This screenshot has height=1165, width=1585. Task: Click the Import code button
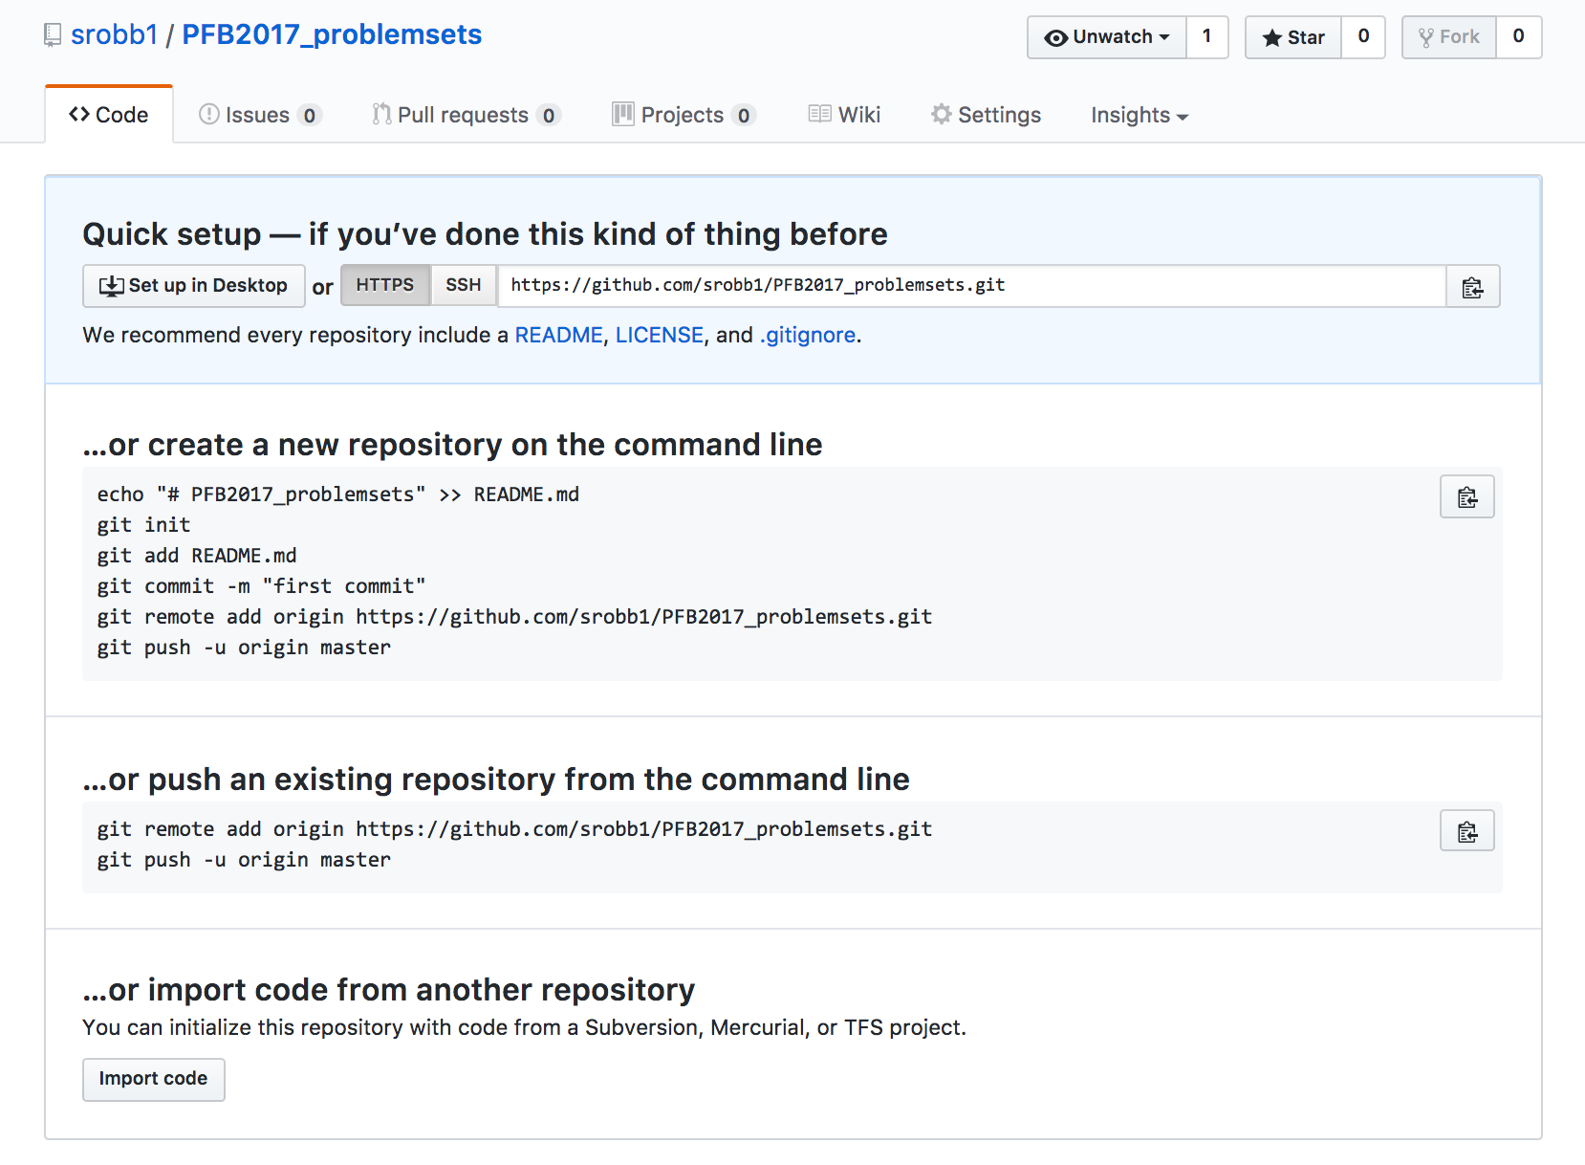[x=154, y=1079]
